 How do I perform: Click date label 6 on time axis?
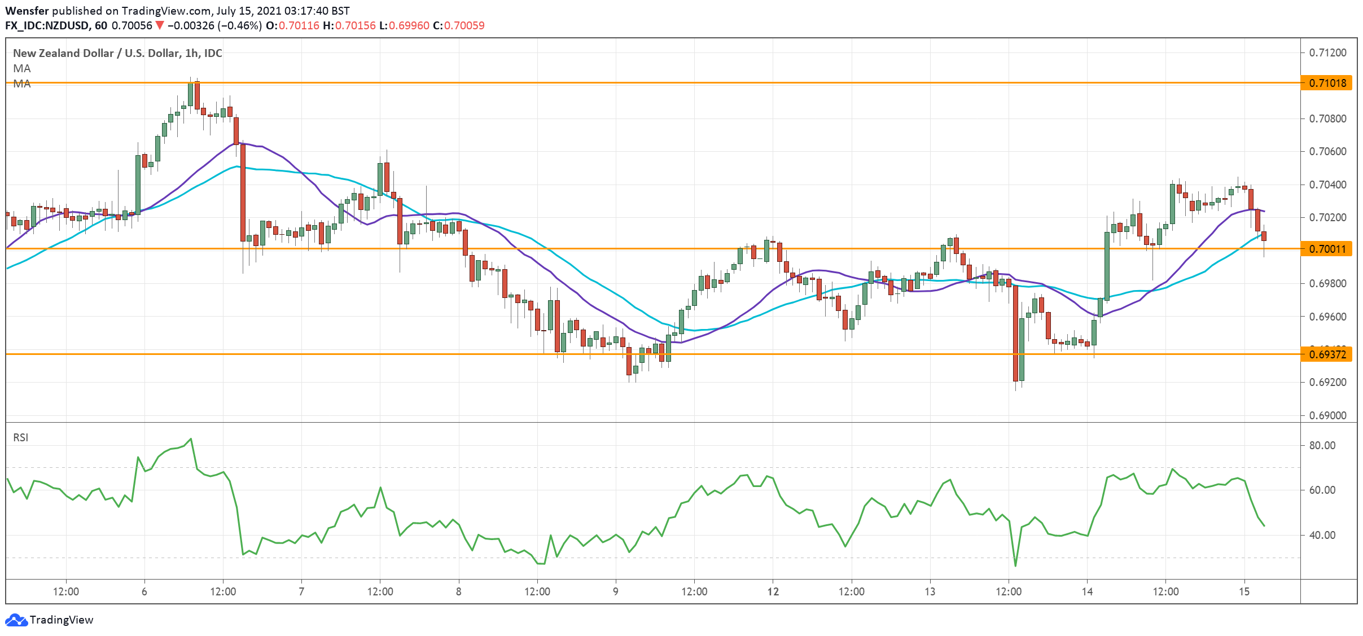click(x=144, y=591)
